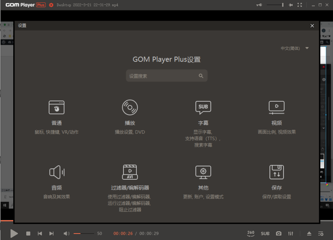Image resolution: width=333 pixels, height=240 pixels.
Task: Click the search magnifier icon in 设置搜索
Action: (x=201, y=76)
